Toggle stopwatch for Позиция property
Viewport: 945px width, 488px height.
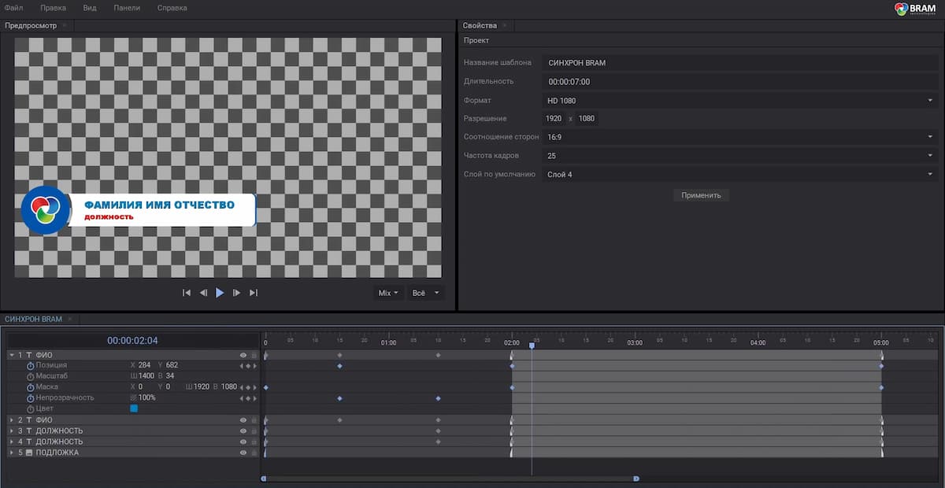click(x=31, y=366)
